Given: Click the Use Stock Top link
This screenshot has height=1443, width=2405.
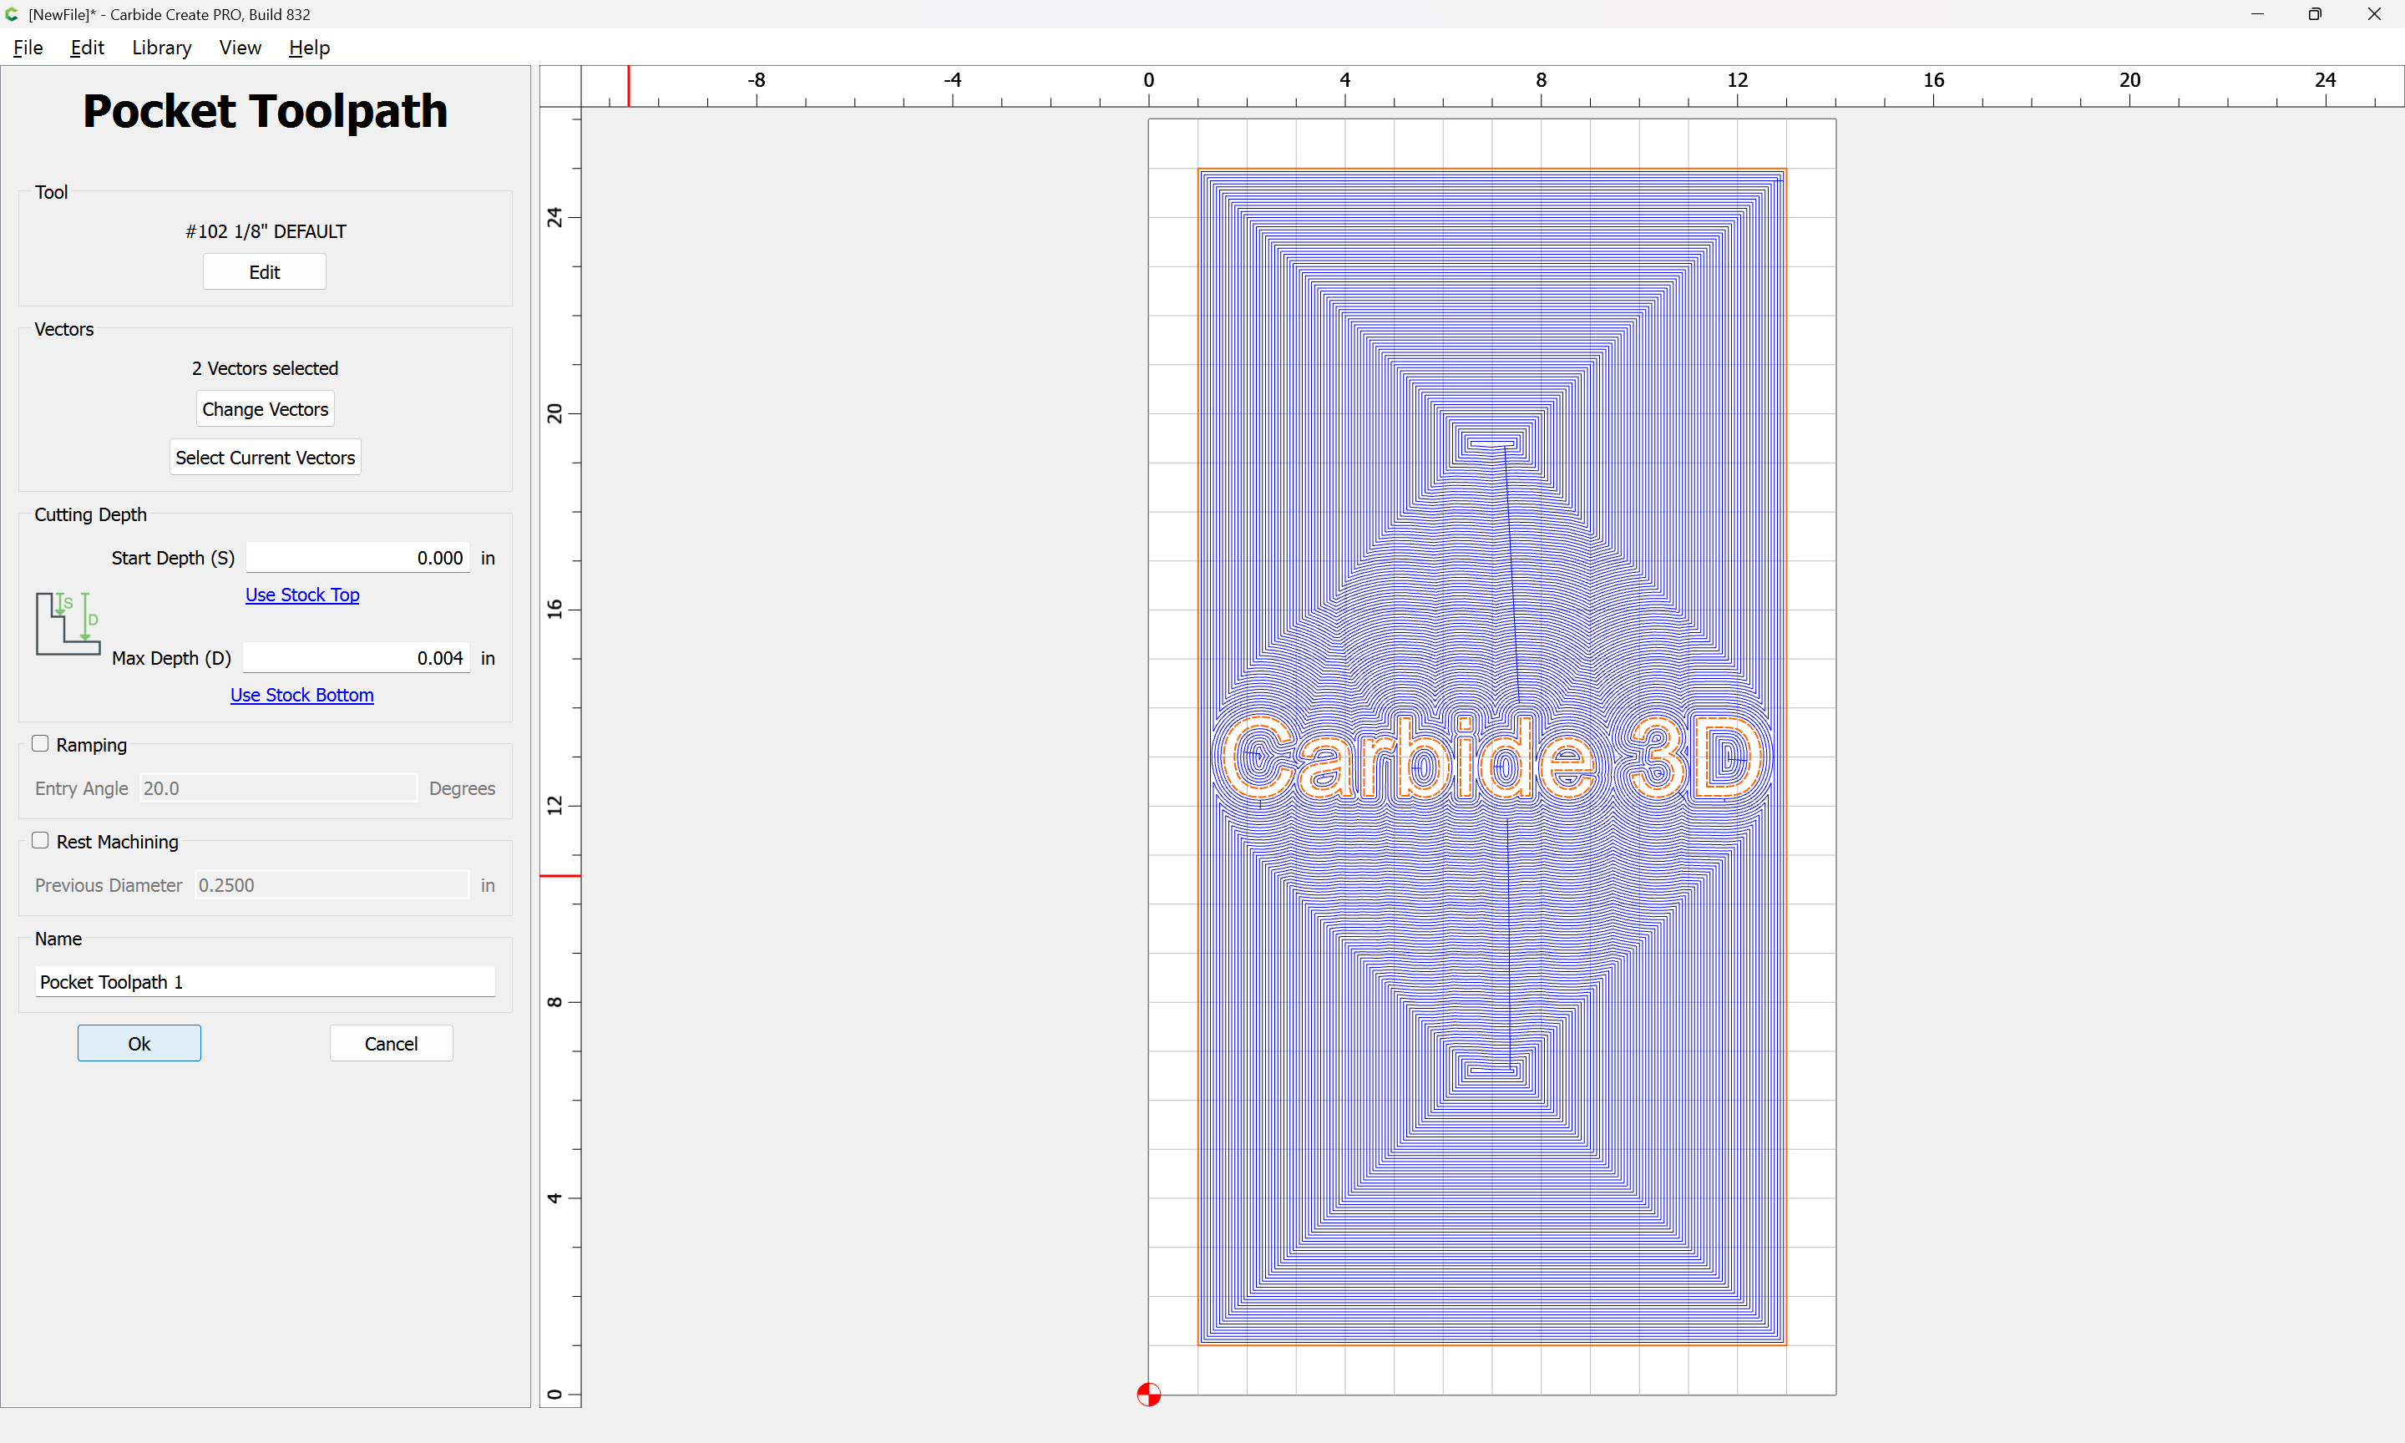Looking at the screenshot, I should (301, 595).
